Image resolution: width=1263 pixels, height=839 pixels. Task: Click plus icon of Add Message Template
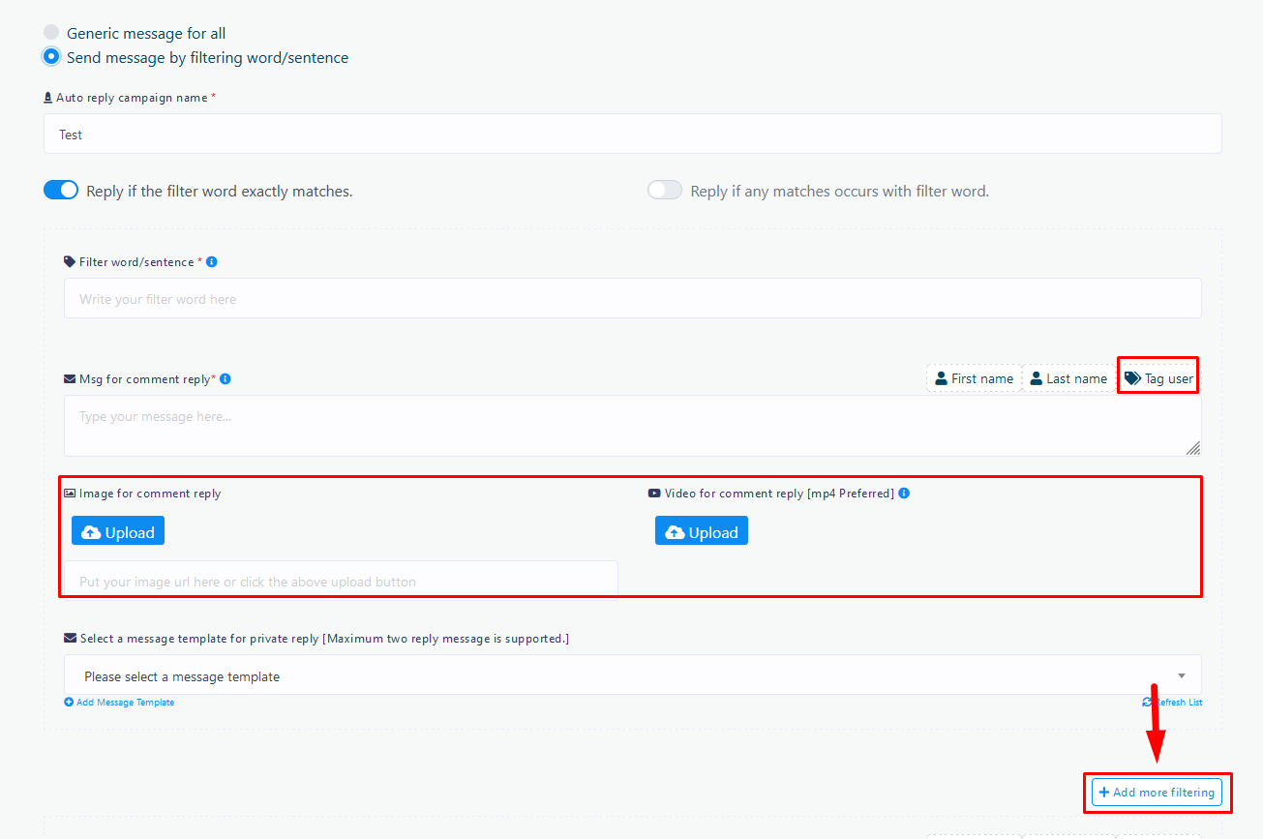point(69,703)
